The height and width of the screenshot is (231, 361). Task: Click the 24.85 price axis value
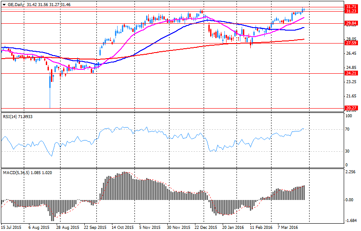(351, 68)
